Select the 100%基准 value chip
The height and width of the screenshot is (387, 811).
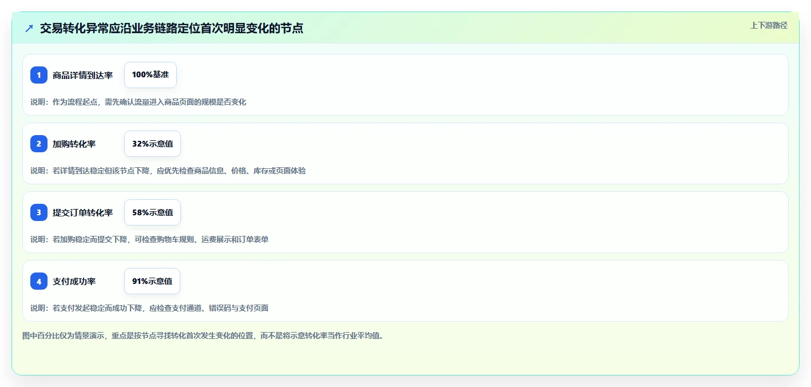coord(151,75)
